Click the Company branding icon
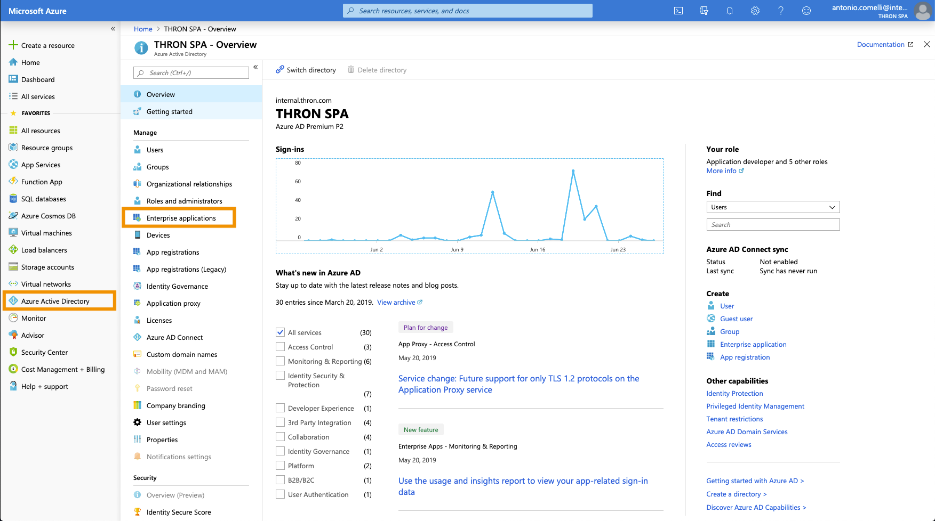The width and height of the screenshot is (935, 521). click(137, 405)
